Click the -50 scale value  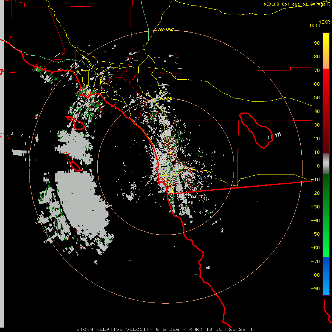coord(315,234)
